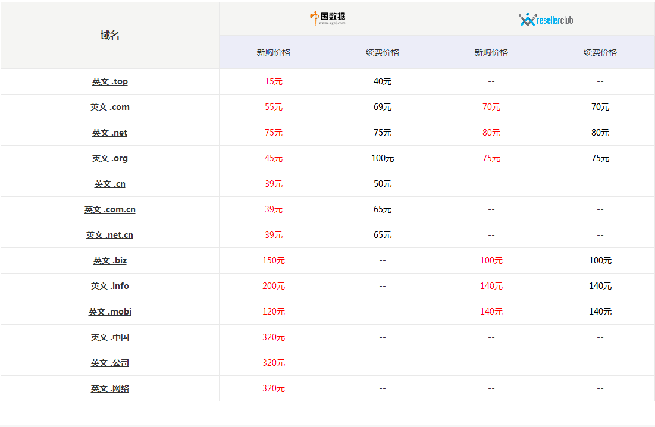Open the 英文 .biz domain link
The height and width of the screenshot is (427, 655).
(x=109, y=260)
